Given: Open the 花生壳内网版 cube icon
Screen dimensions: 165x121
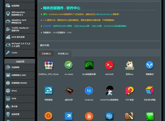Looking at the screenshot, I should point(149,90).
